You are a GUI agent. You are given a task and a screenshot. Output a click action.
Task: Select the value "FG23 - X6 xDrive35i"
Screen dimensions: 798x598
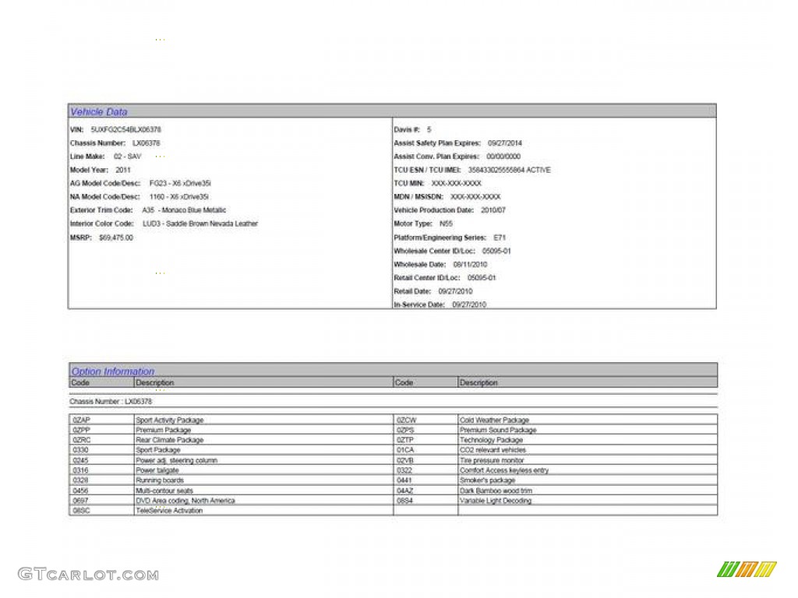[x=180, y=183]
